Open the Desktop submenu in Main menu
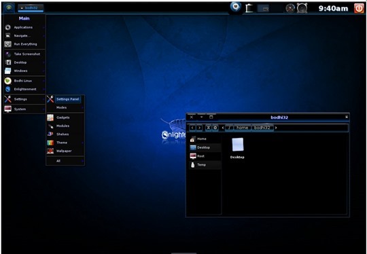 pos(24,62)
